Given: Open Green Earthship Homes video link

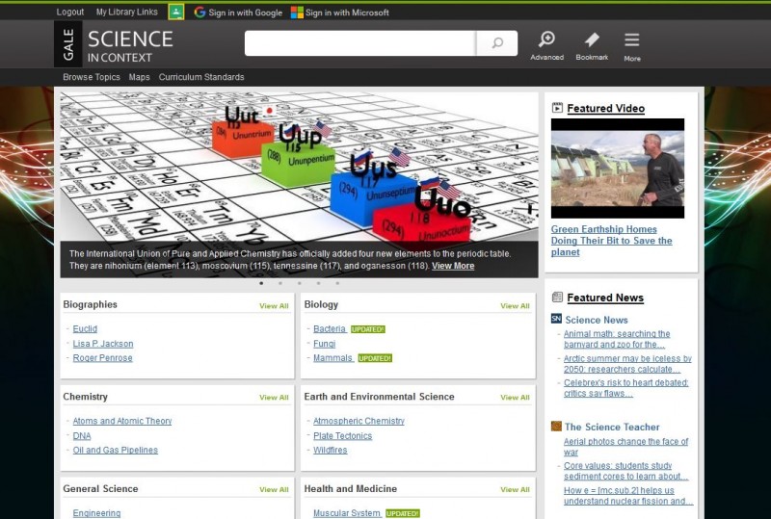Looking at the screenshot, I should click(x=611, y=241).
